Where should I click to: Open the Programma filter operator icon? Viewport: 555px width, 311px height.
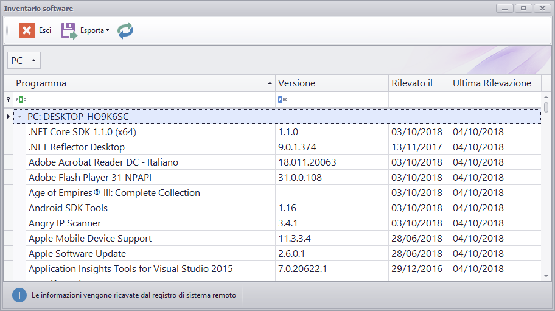(21, 99)
